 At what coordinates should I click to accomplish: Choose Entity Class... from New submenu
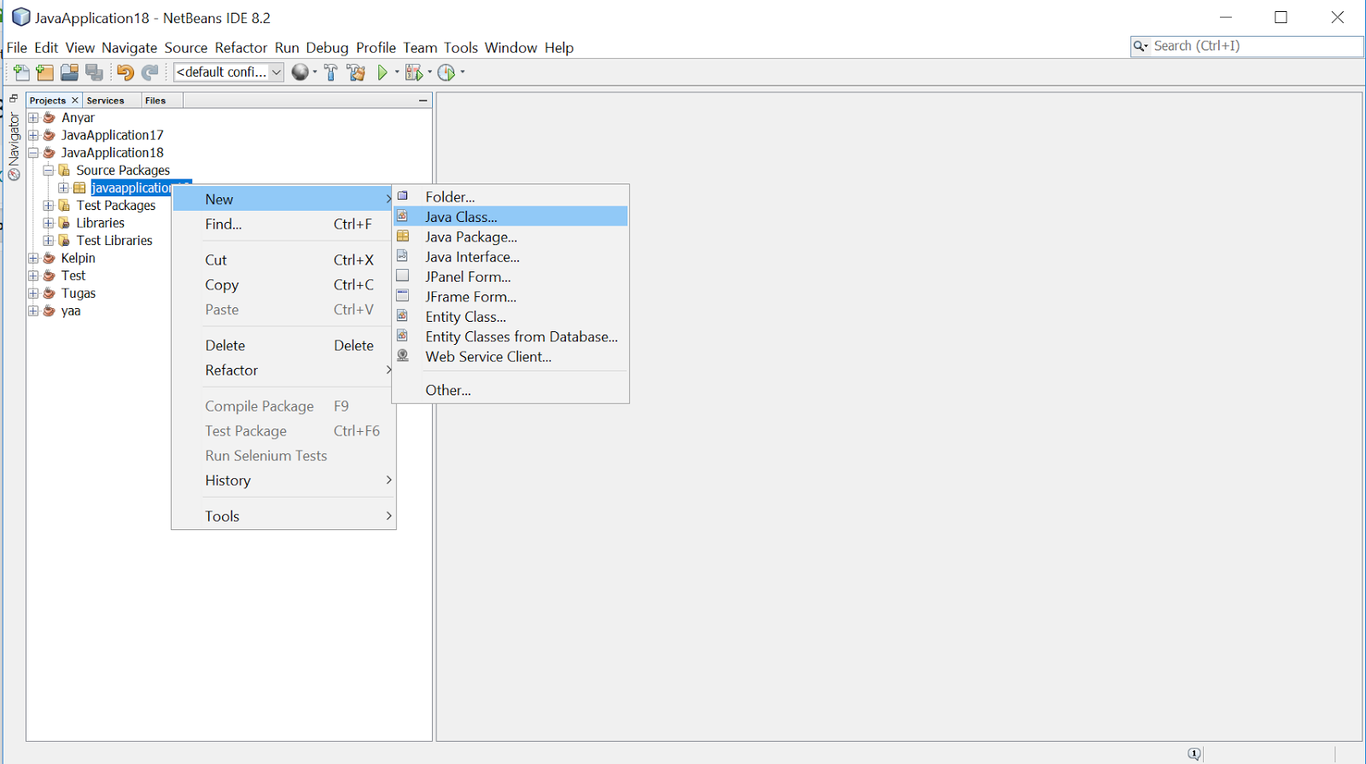tap(511, 317)
